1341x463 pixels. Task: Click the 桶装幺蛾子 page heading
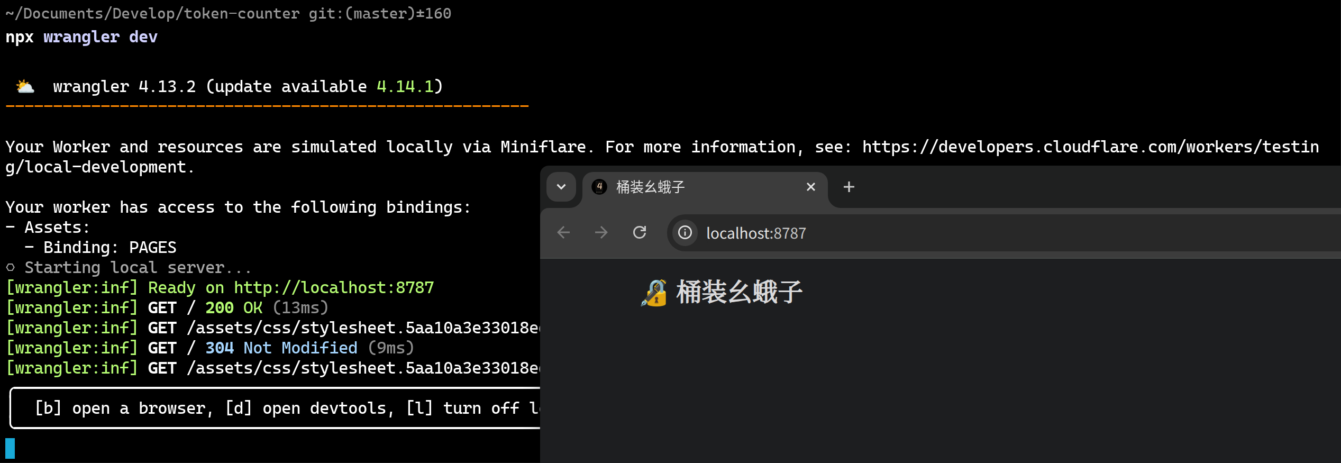pyautogui.click(x=739, y=293)
